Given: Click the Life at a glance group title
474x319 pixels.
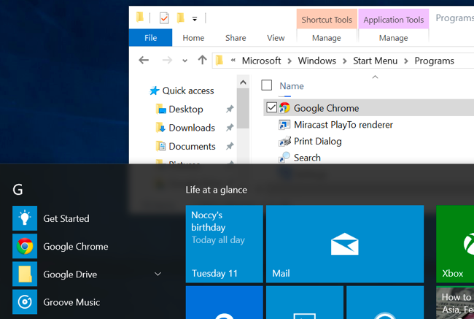Looking at the screenshot, I should pyautogui.click(x=216, y=190).
